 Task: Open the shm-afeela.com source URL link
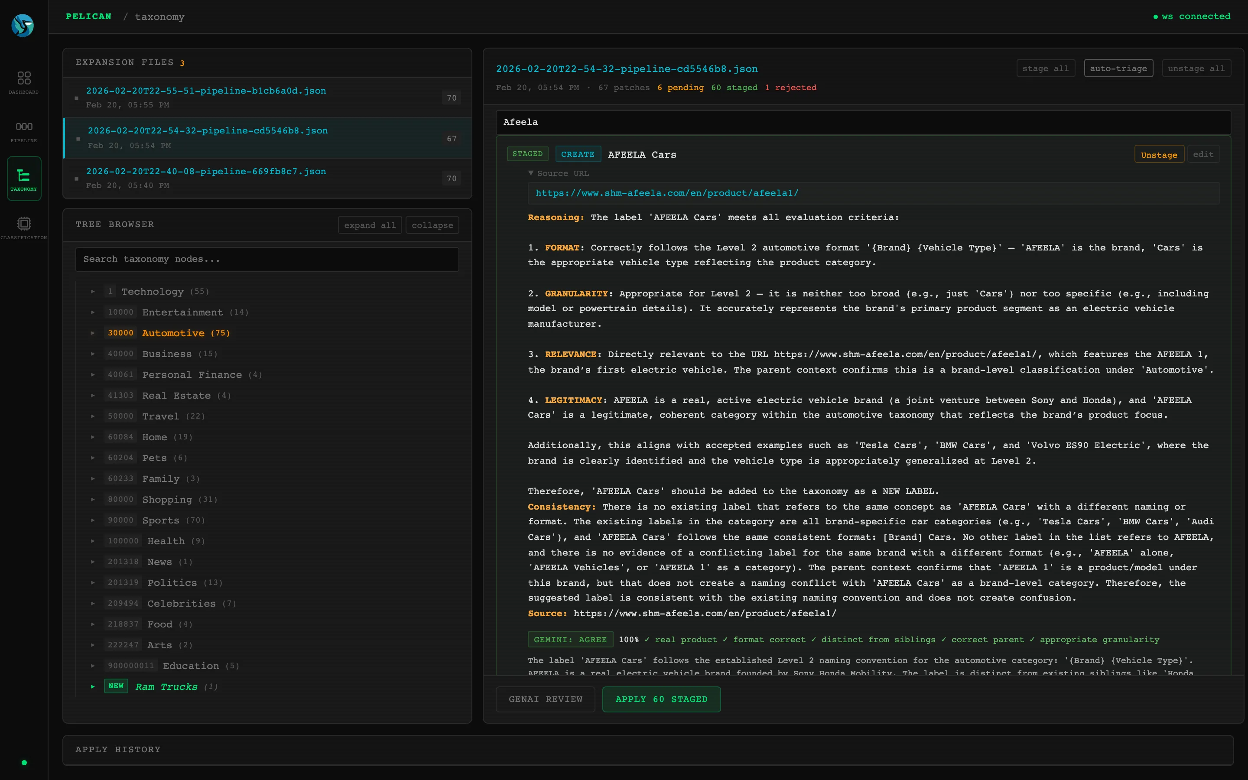[666, 193]
